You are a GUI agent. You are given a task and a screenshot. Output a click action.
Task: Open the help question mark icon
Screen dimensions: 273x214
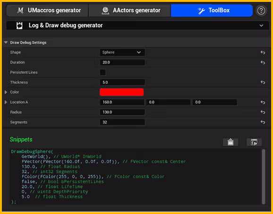pos(261,10)
